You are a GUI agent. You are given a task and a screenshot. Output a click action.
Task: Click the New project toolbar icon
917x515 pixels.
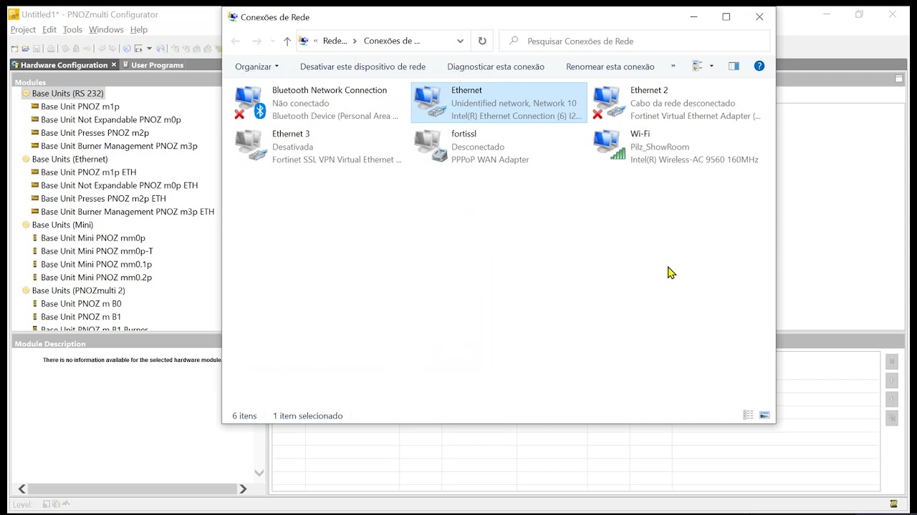14,49
